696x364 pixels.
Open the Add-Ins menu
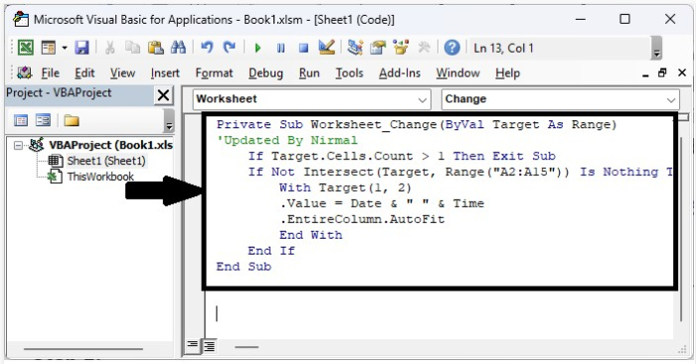point(400,73)
